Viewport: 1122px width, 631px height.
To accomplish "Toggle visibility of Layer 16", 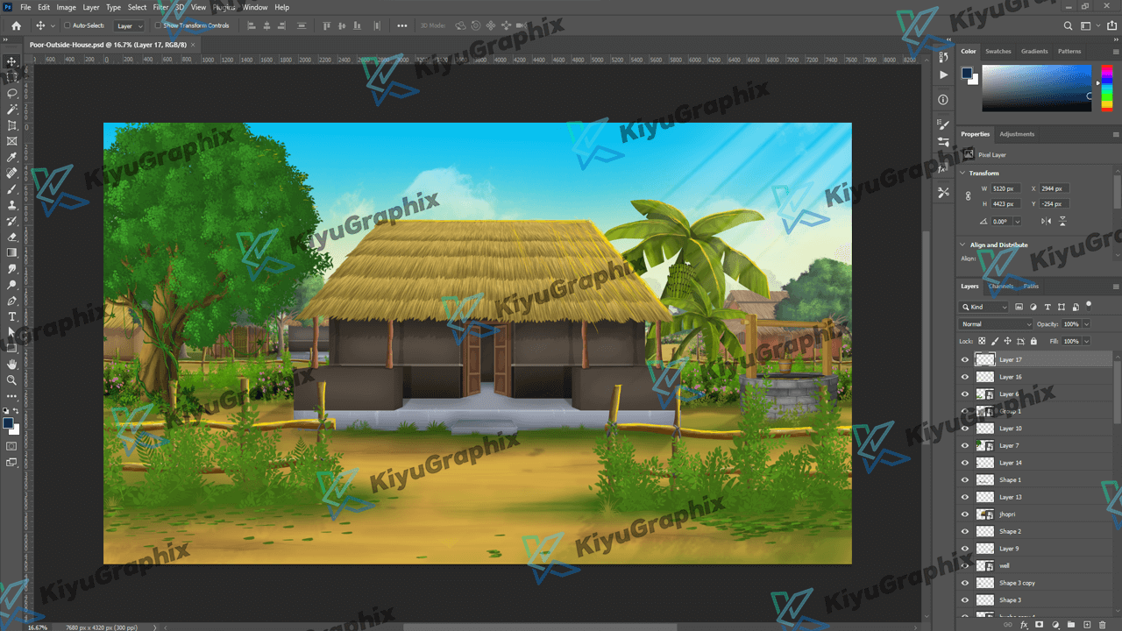I will [x=965, y=377].
